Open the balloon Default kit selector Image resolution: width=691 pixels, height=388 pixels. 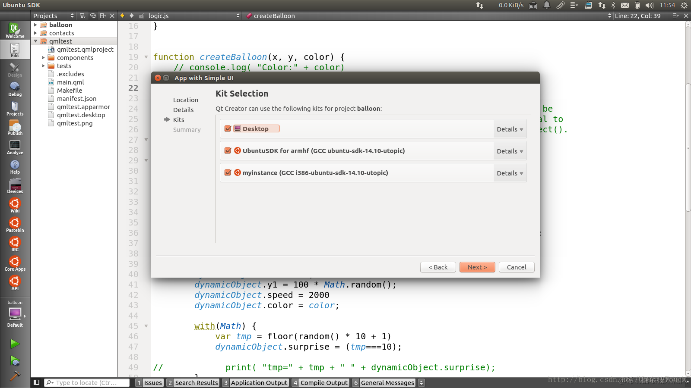click(15, 313)
